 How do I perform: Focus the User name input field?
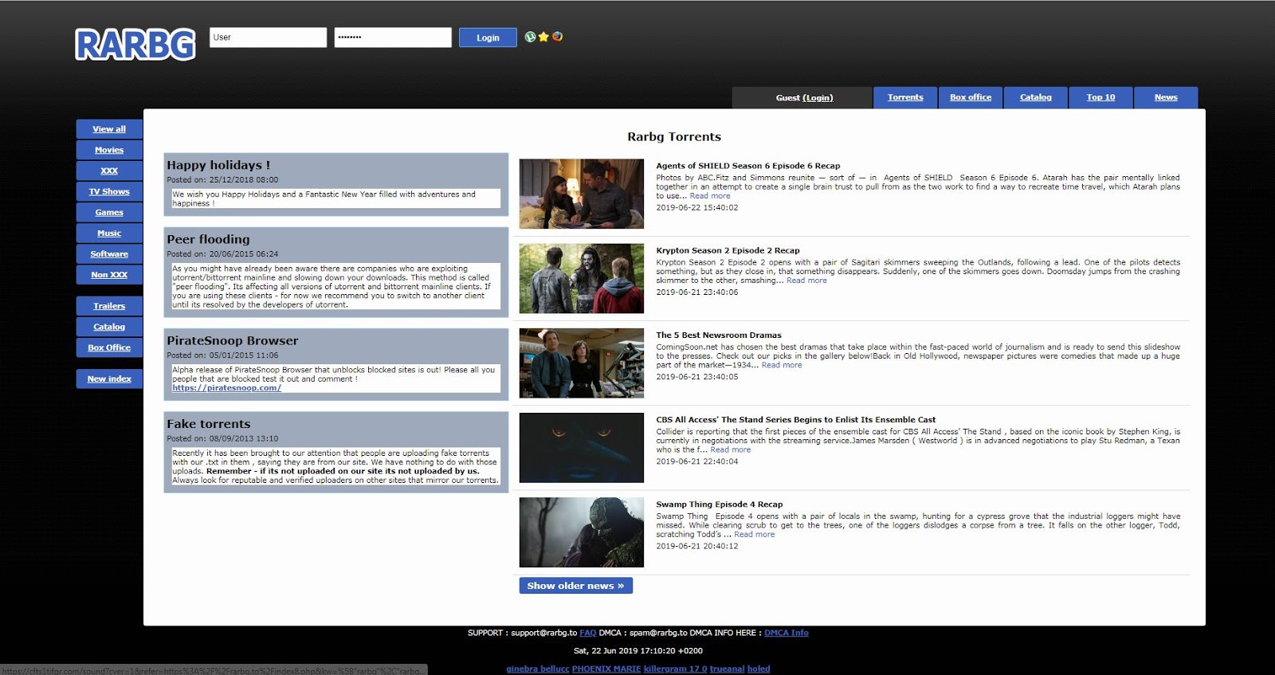(x=268, y=37)
